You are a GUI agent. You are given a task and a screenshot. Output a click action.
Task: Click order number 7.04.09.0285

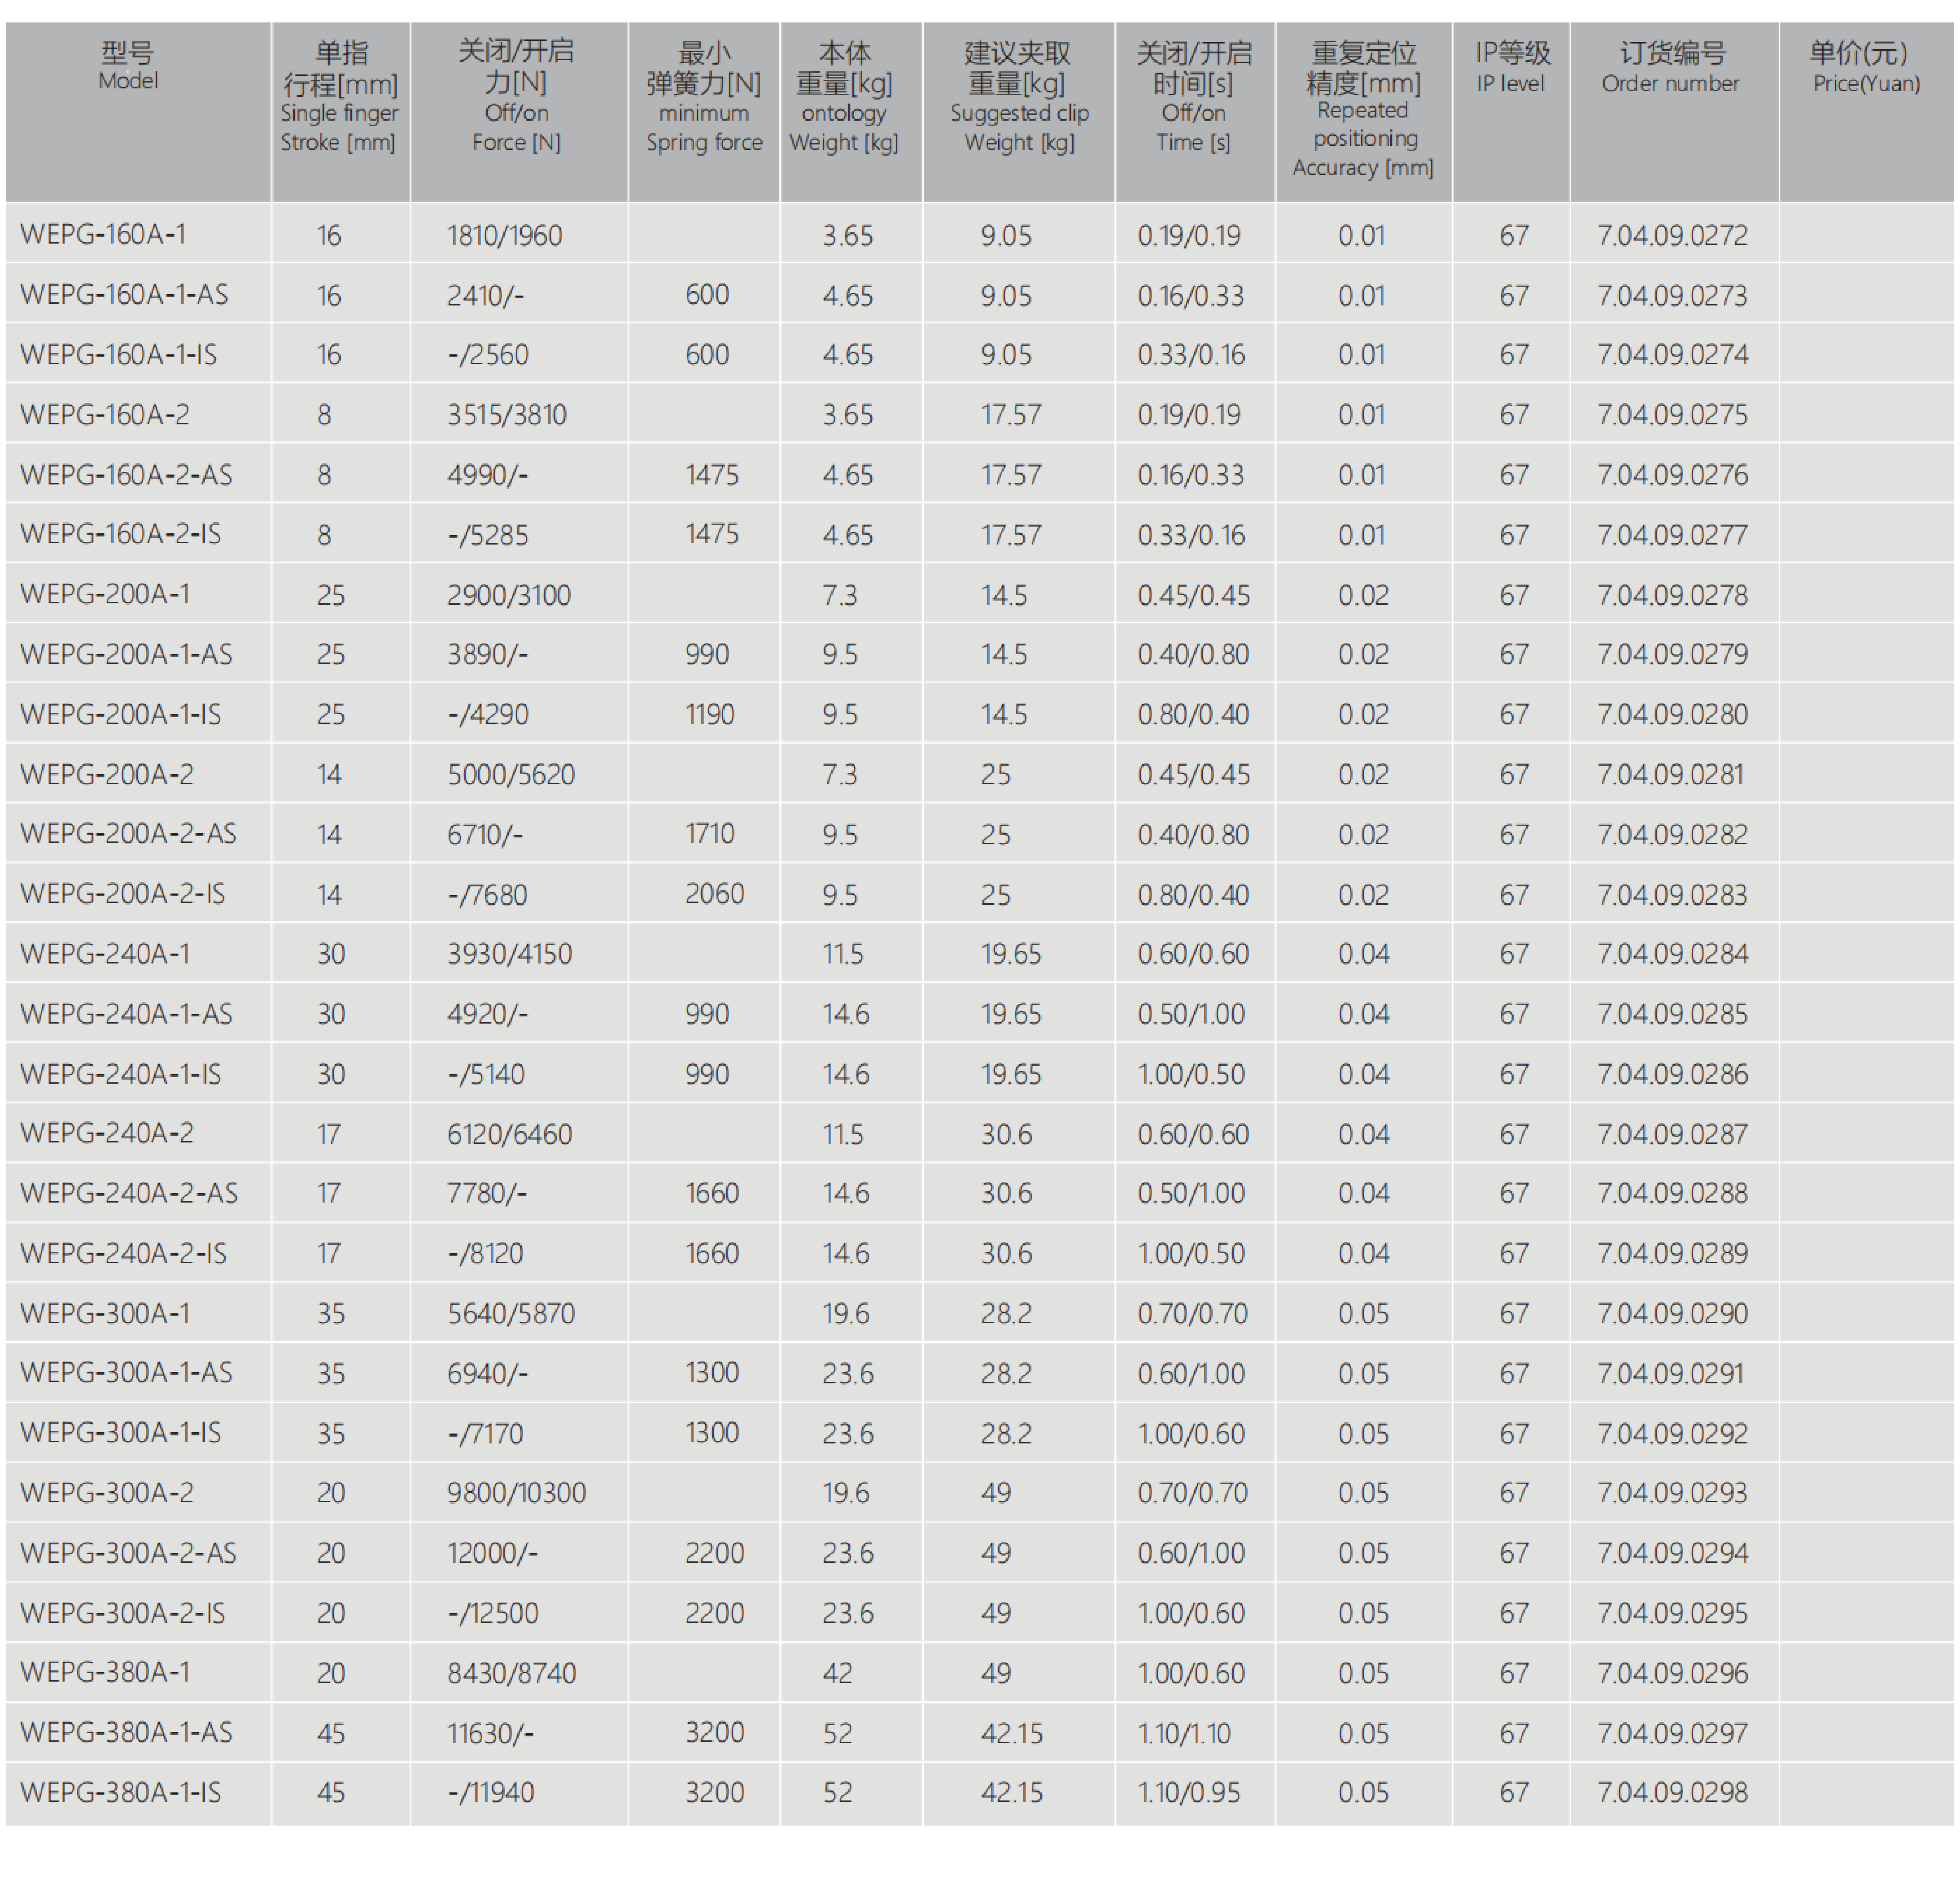1672,1014
